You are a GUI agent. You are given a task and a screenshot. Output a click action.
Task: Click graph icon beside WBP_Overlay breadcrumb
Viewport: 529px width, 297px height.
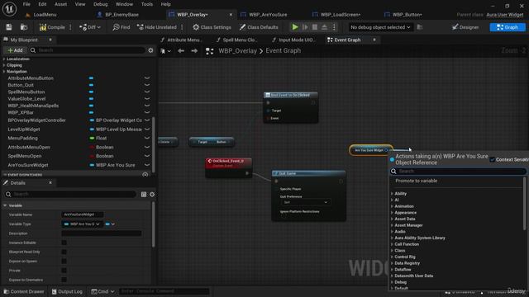[x=209, y=51]
